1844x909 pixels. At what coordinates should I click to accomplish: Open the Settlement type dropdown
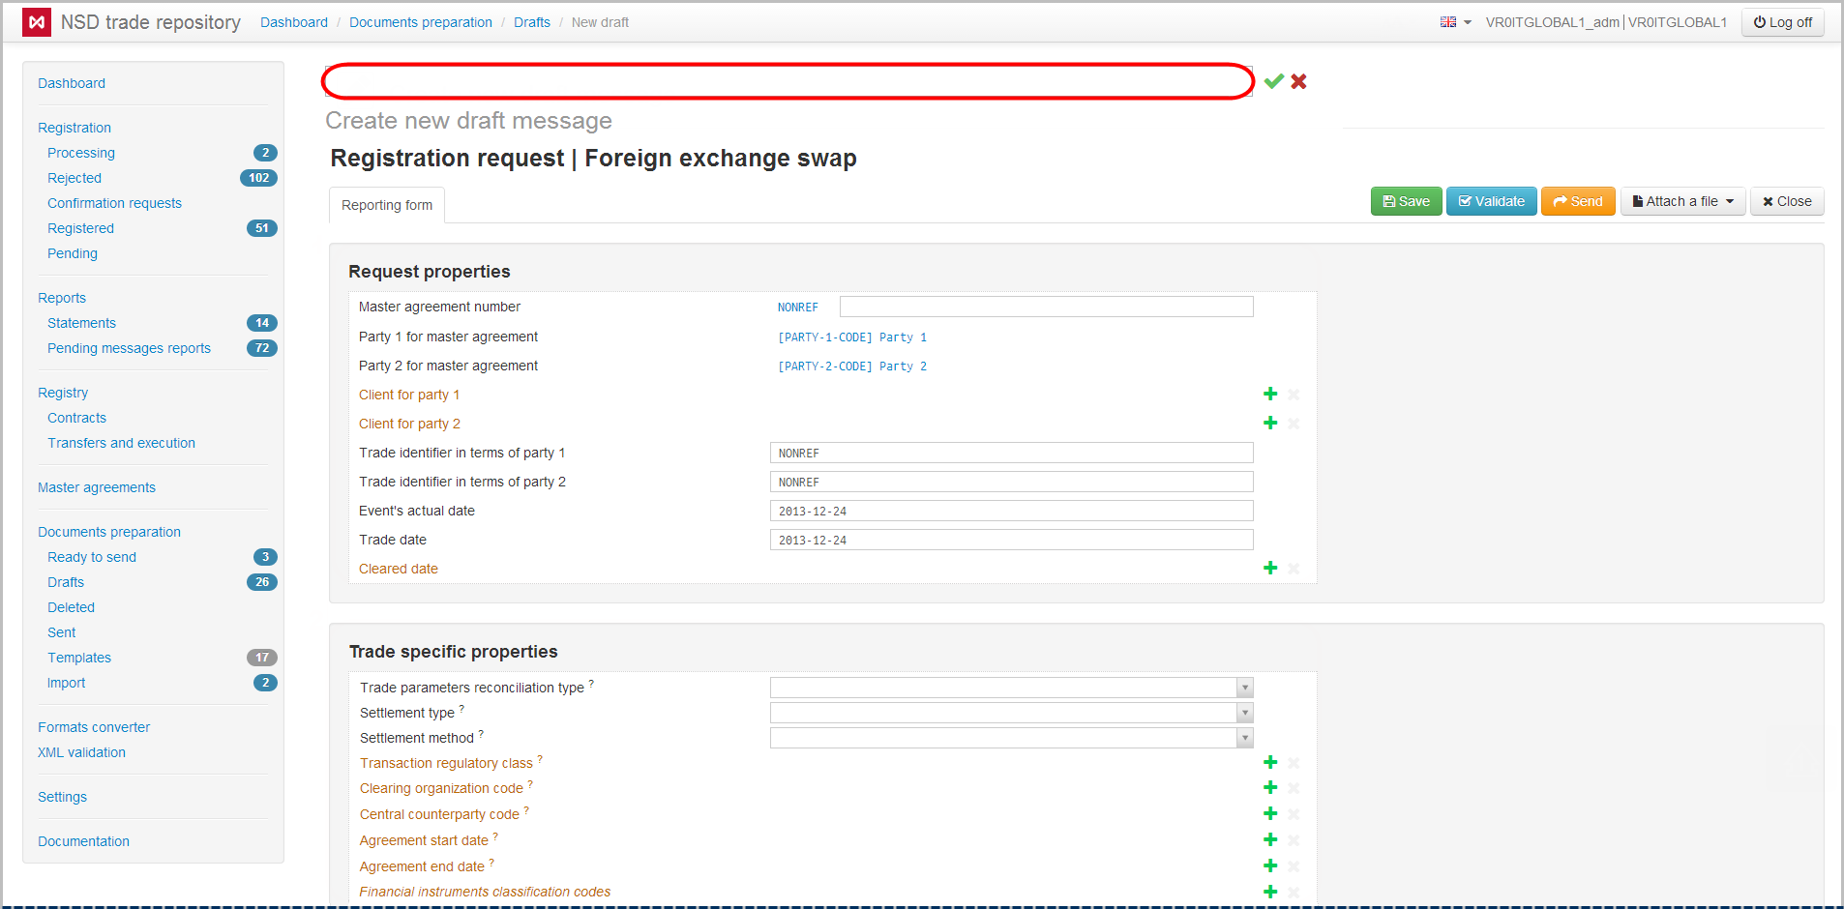(x=1244, y=713)
